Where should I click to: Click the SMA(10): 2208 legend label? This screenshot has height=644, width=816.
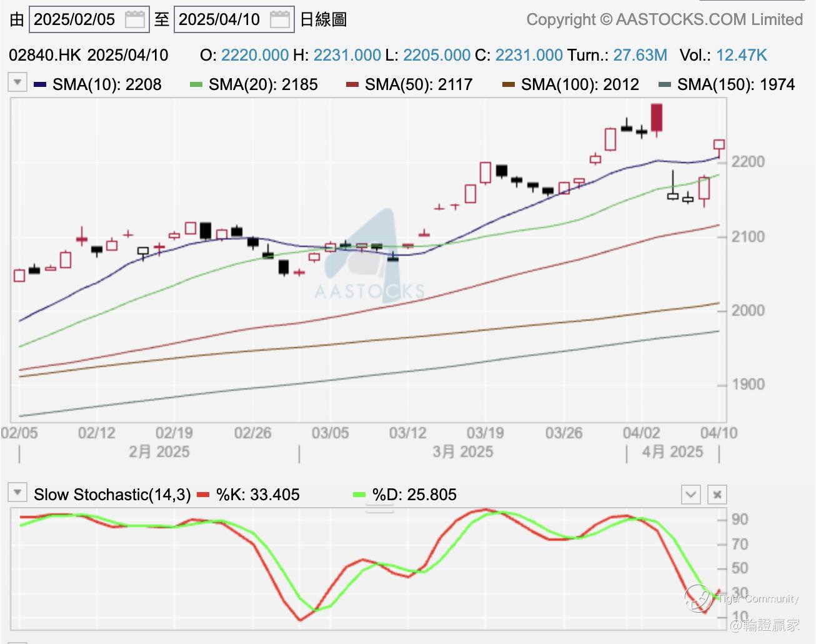click(107, 84)
